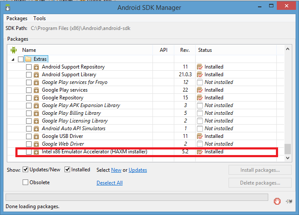The width and height of the screenshot is (299, 215).
Task: Click the Updates link next to Select
Action: (x=138, y=170)
